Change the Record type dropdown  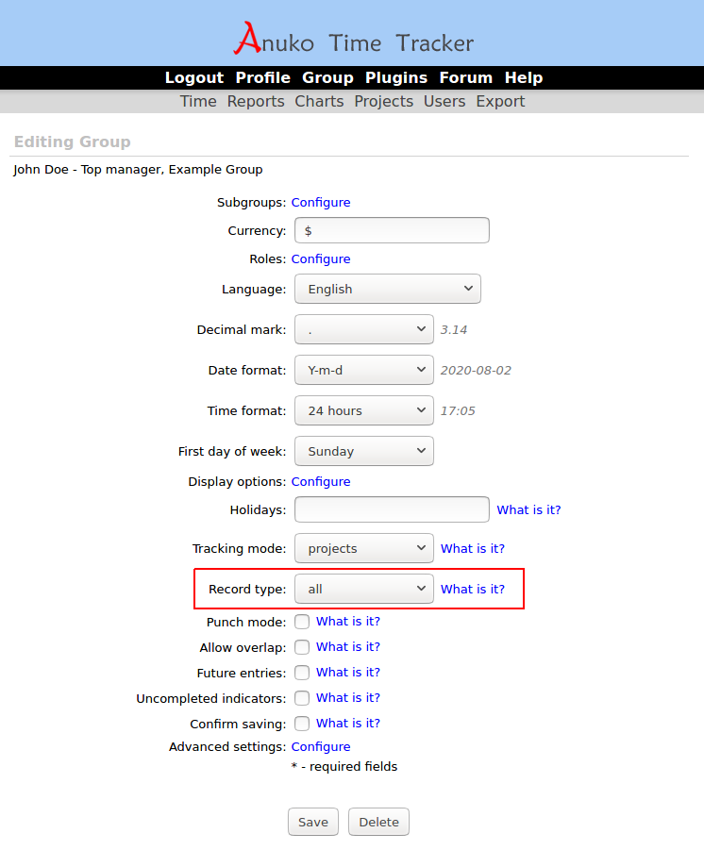click(x=363, y=589)
